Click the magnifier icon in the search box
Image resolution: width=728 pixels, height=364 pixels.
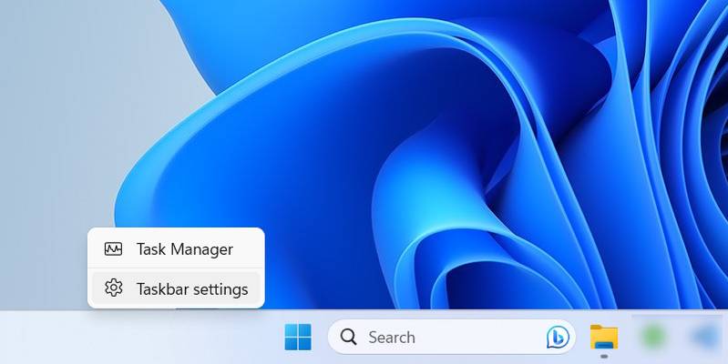[x=348, y=337]
